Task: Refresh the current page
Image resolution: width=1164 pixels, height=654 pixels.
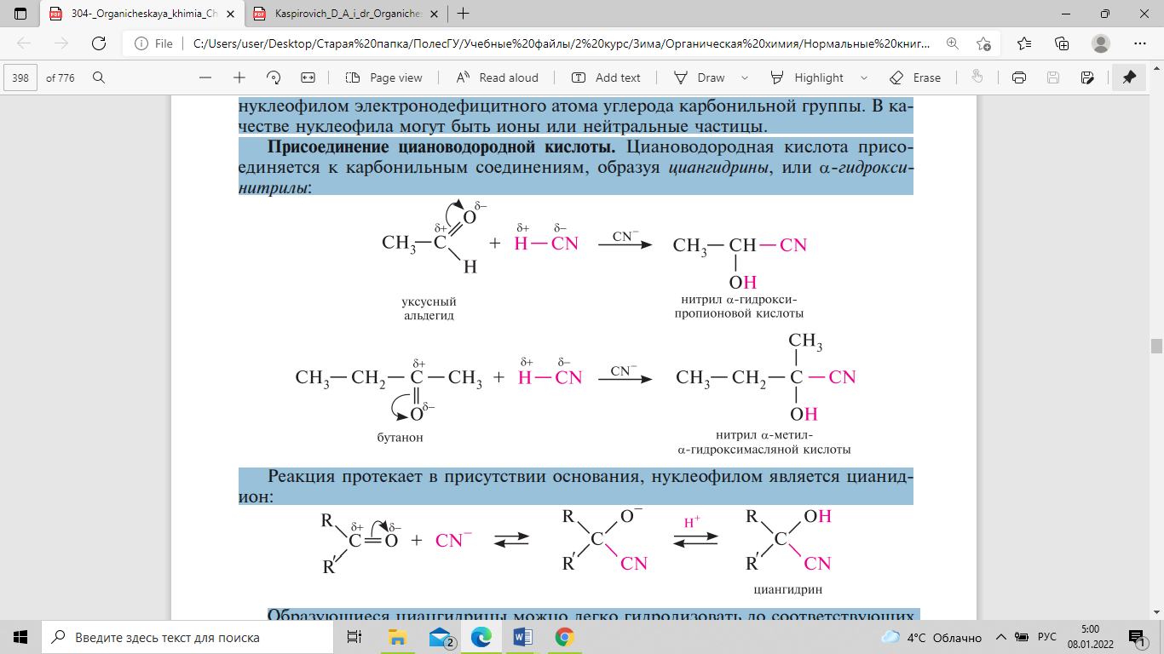Action: (x=98, y=43)
